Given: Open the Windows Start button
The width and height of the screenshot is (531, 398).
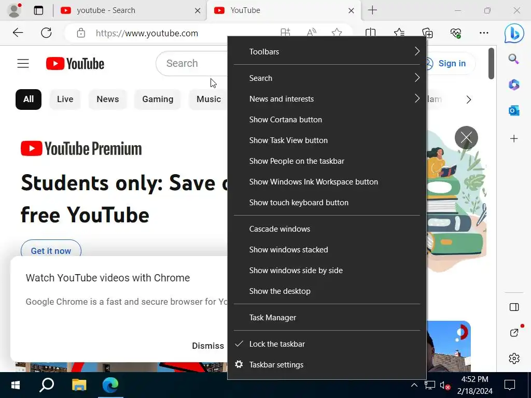Looking at the screenshot, I should pyautogui.click(x=16, y=385).
